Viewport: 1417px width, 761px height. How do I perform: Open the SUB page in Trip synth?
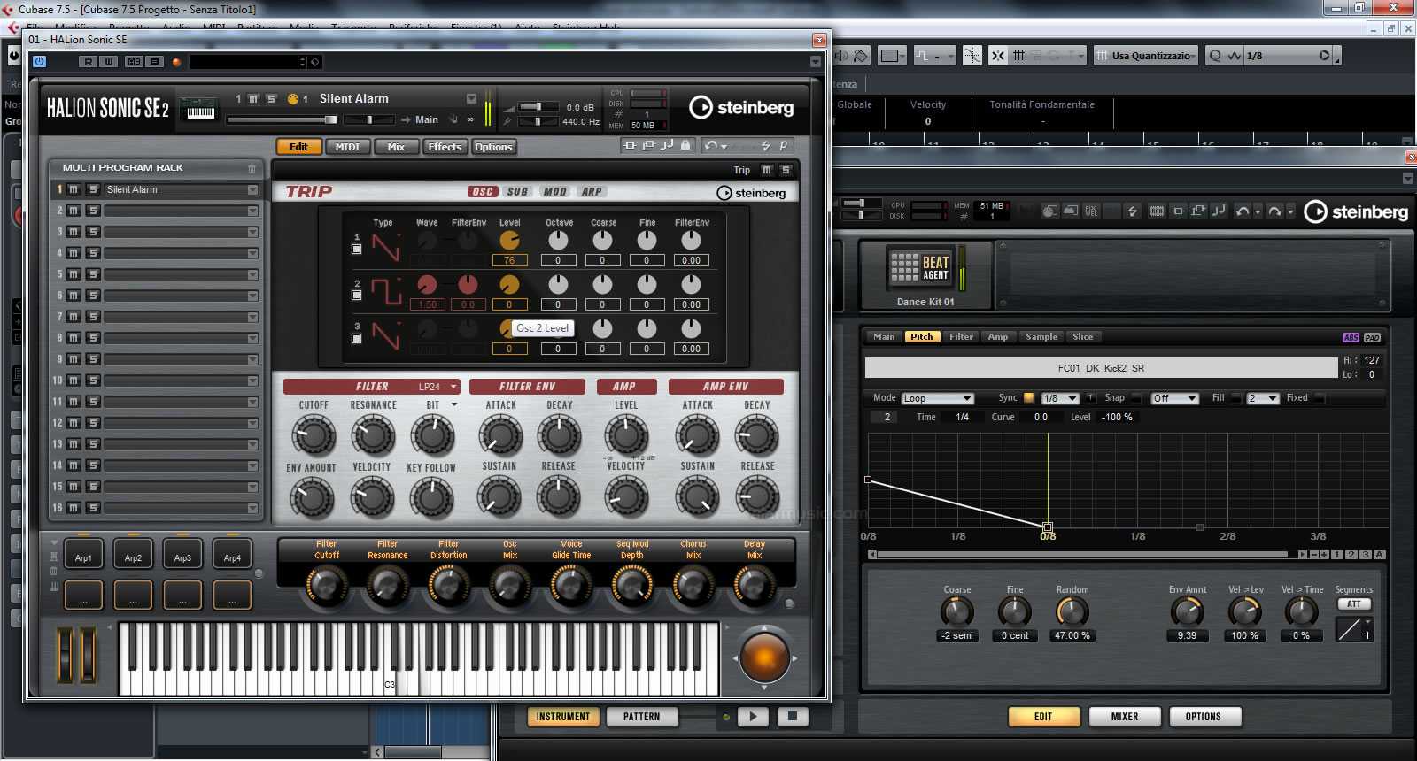coord(517,192)
